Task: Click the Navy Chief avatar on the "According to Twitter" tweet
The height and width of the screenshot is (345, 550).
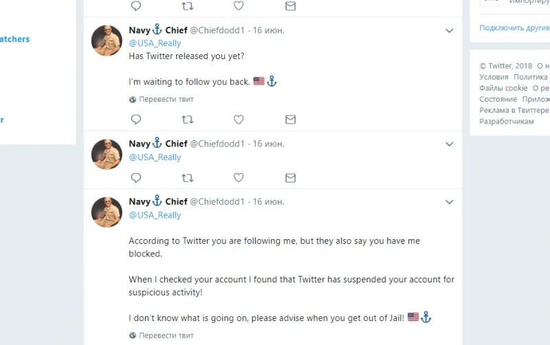Action: [107, 212]
